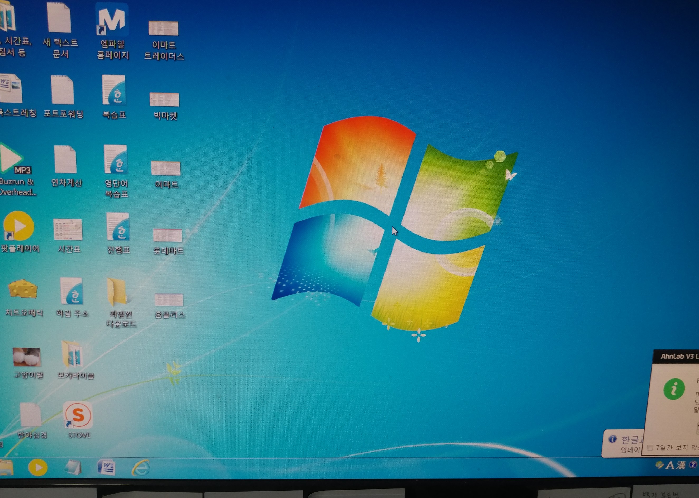Open the 복습표 Hangul document
This screenshot has width=699, height=498.
[114, 91]
